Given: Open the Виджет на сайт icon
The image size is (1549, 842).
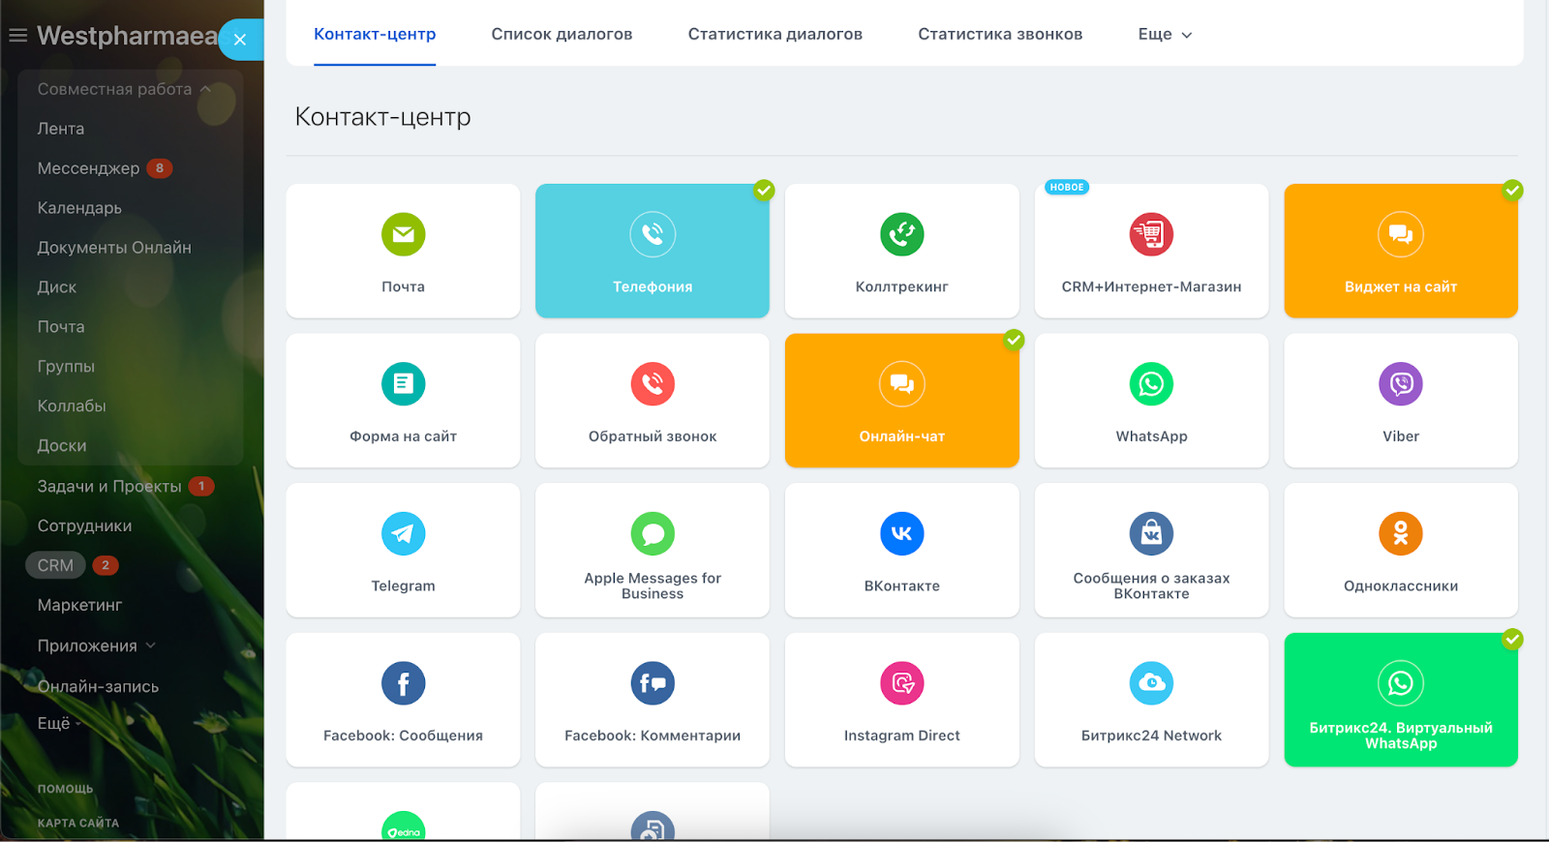Looking at the screenshot, I should click(1401, 234).
